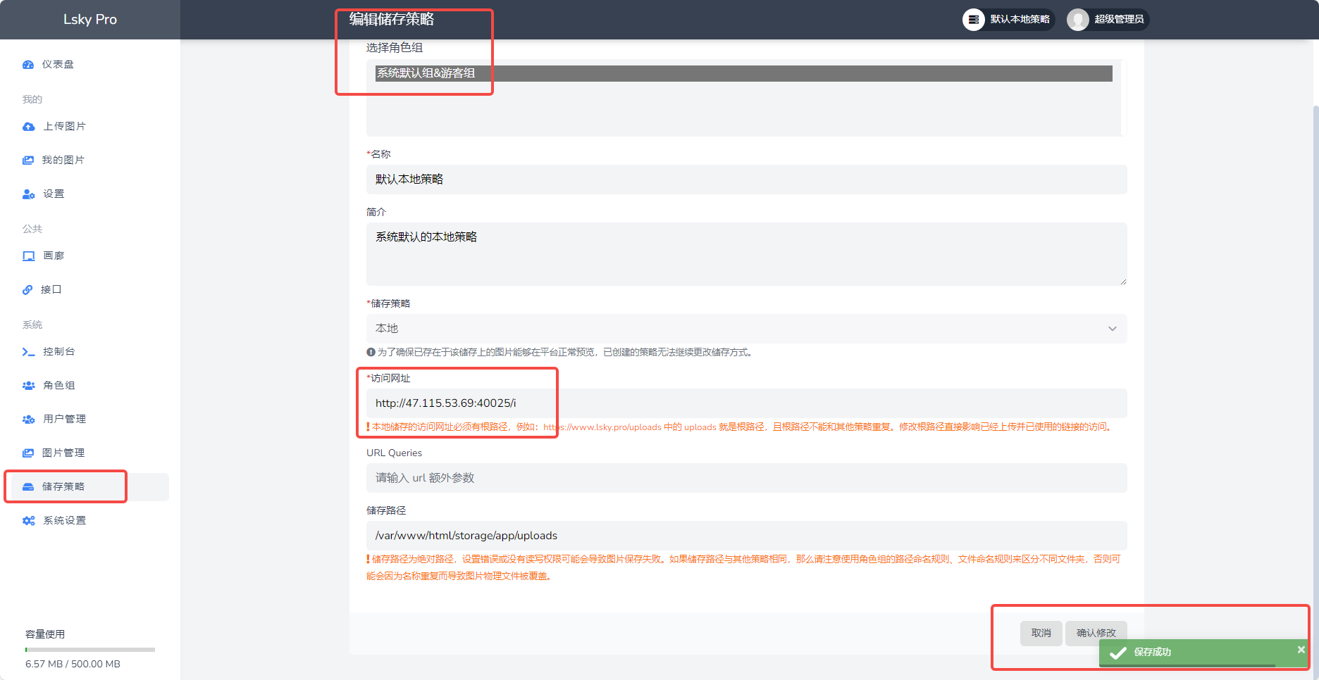
Task: Expand the storage strategy dropdown
Action: [x=746, y=329]
